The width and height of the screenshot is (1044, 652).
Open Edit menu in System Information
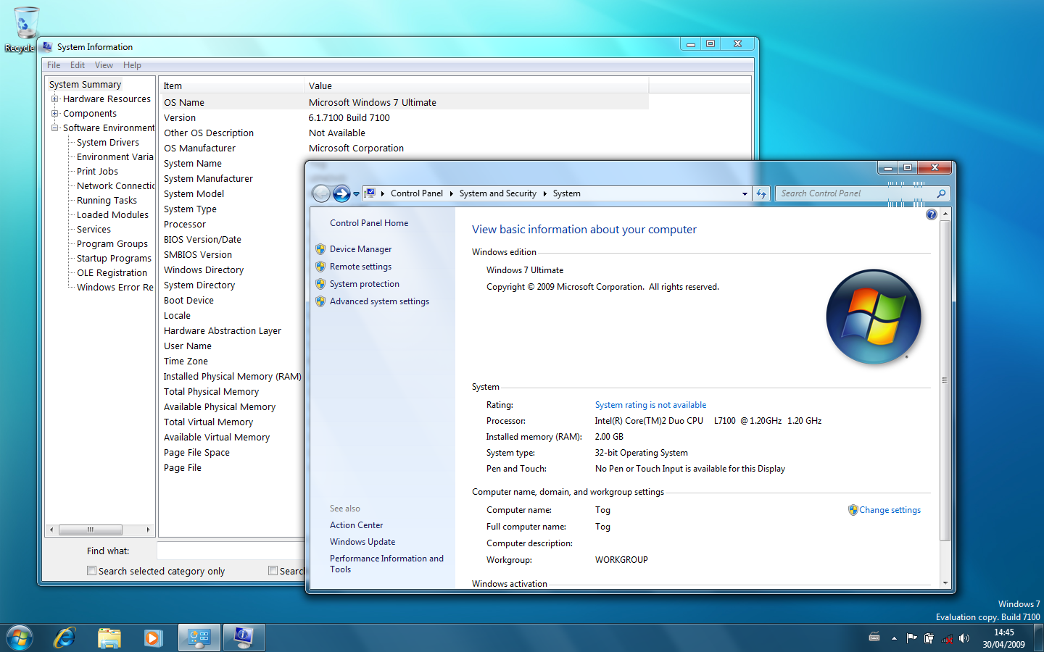click(x=78, y=65)
